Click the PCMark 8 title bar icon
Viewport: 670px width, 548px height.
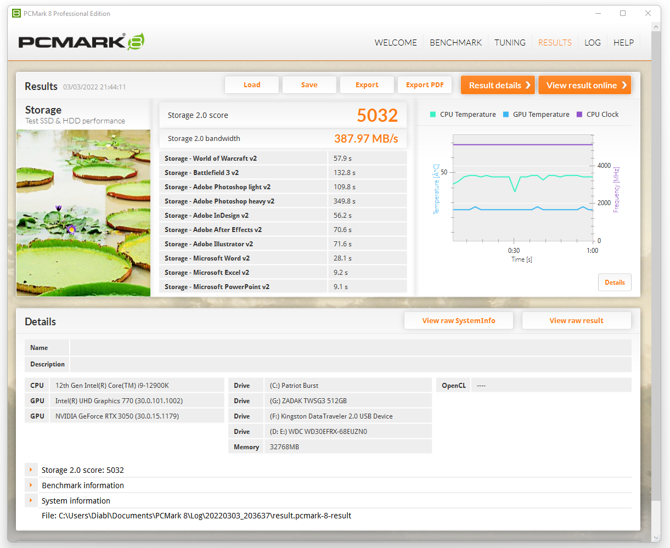[16, 13]
